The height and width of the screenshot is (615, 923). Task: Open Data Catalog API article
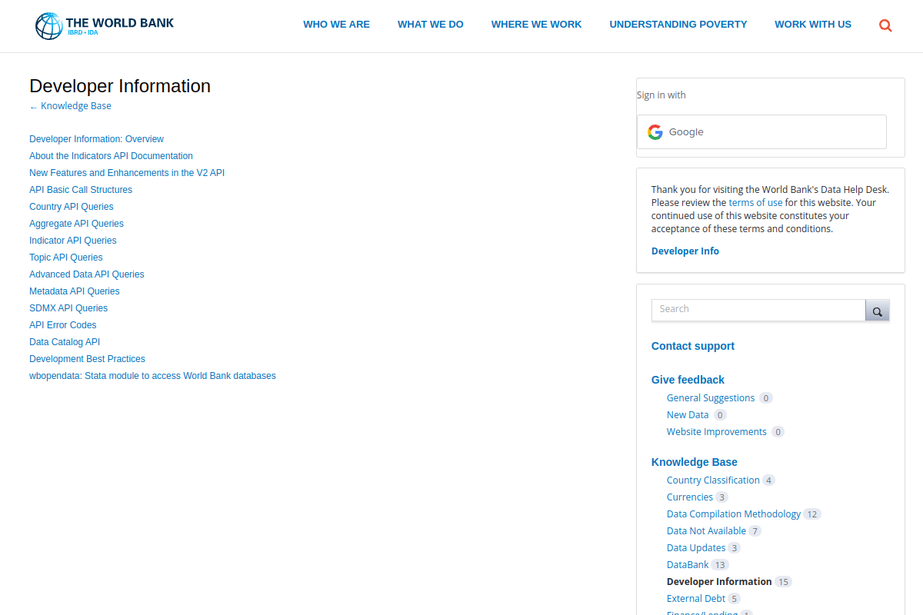tap(65, 342)
